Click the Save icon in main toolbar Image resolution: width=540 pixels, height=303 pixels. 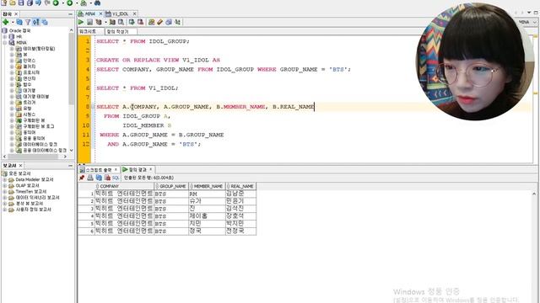point(21,3)
